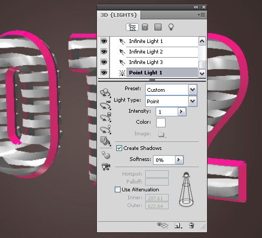Hide Infinite Light 1 via eye icon
This screenshot has width=262, height=238.
point(104,41)
